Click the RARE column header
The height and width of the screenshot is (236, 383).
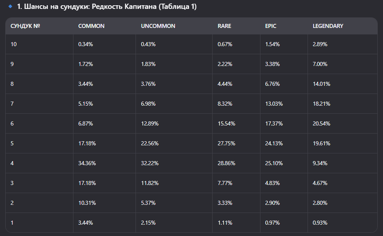(224, 26)
